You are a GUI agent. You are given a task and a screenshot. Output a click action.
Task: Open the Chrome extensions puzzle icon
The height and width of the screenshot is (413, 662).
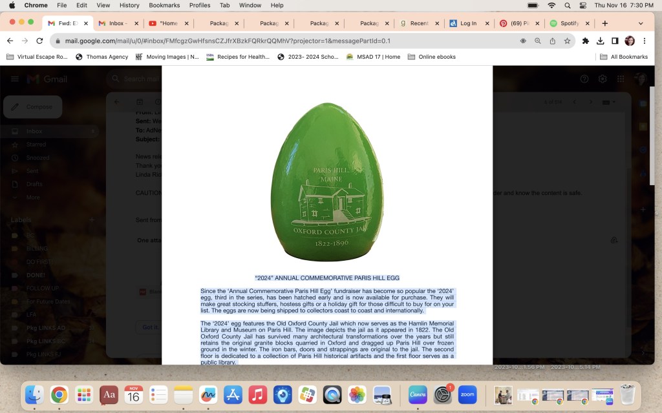pos(586,41)
